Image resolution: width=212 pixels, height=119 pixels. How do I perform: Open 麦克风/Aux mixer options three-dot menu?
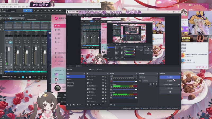pyautogui.click(x=111, y=87)
